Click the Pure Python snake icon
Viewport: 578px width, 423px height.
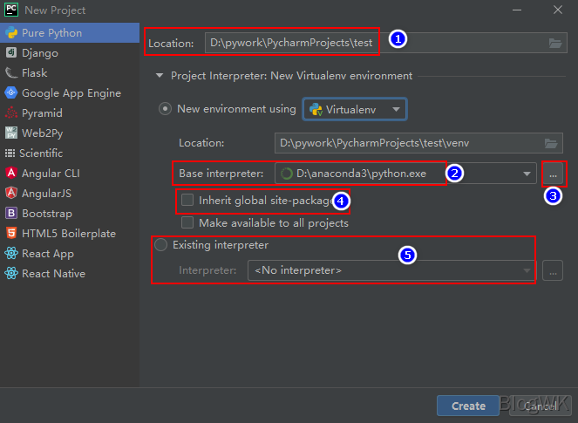[x=11, y=33]
